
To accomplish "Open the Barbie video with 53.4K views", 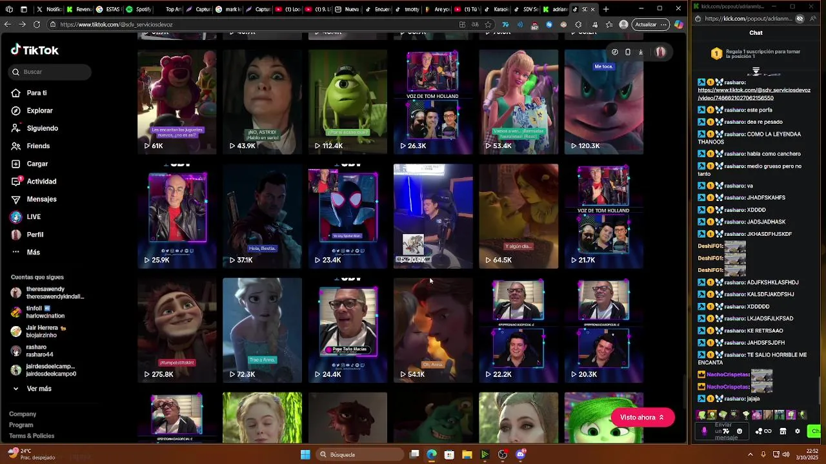I will pos(518,102).
